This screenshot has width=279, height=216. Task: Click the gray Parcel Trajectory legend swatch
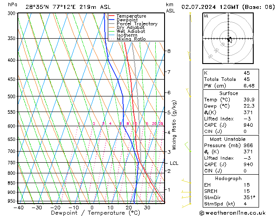(x=111, y=24)
